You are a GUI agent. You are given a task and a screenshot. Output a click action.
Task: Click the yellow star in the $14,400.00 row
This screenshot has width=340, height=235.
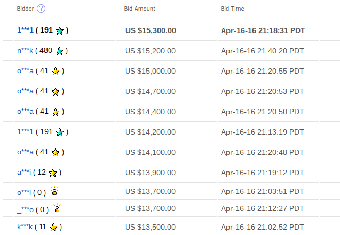point(56,112)
